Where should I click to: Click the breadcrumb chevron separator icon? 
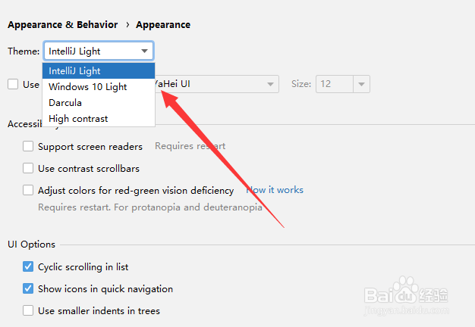(x=127, y=25)
